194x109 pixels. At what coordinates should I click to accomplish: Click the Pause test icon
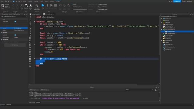tap(47, 5)
